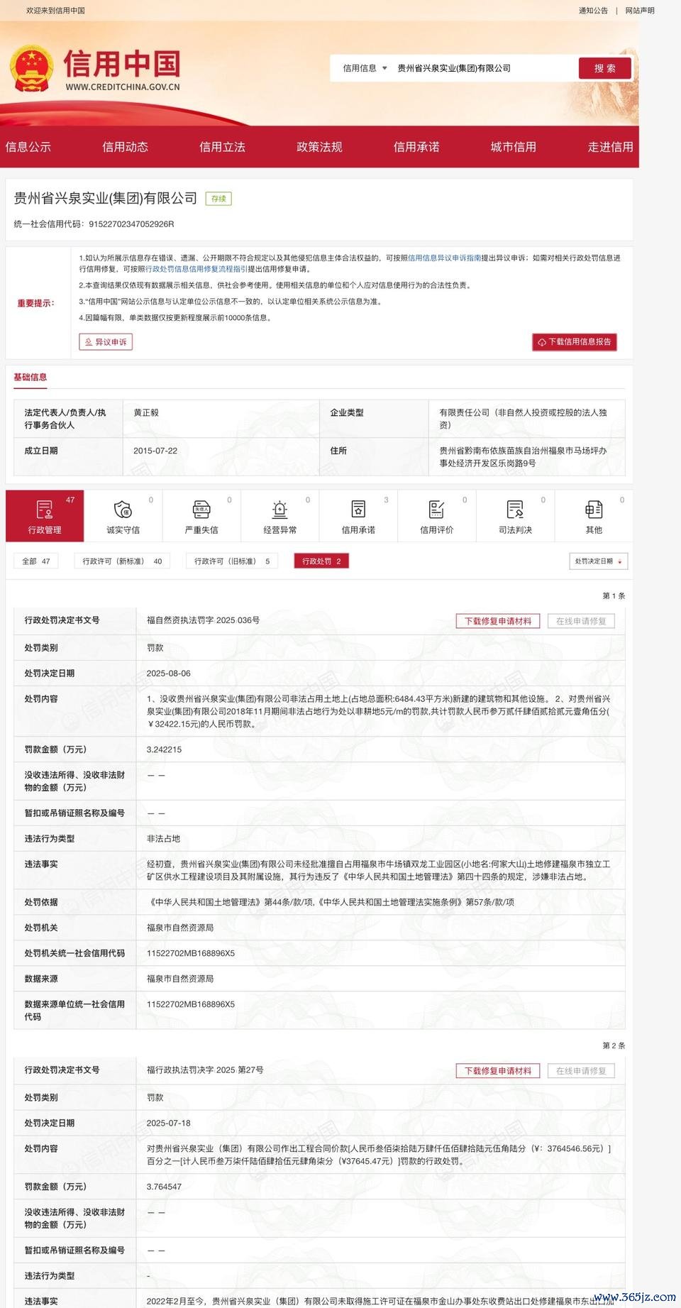Image resolution: width=681 pixels, height=1308 pixels.
Task: Filter by 行政许可（新标准）40
Action: pos(122,561)
